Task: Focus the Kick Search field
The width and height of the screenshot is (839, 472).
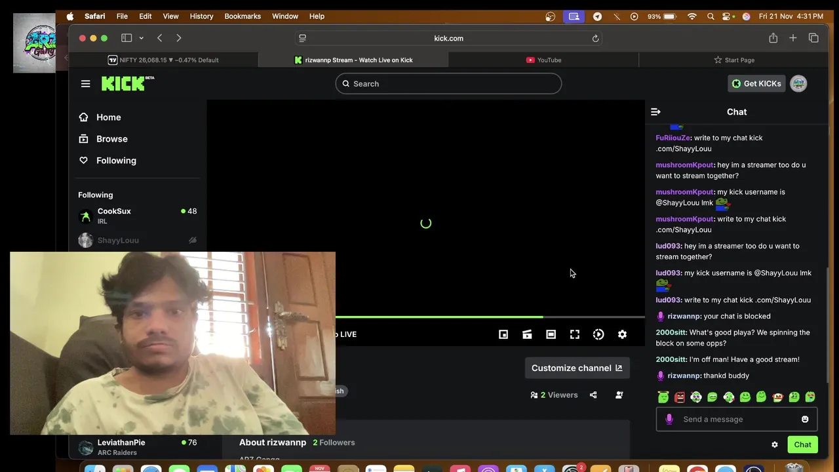Action: [448, 83]
